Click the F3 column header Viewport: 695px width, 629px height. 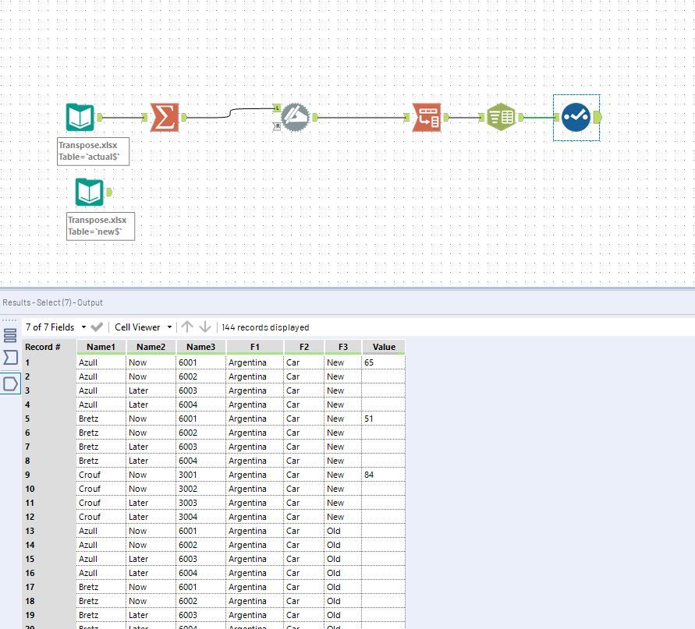(343, 347)
